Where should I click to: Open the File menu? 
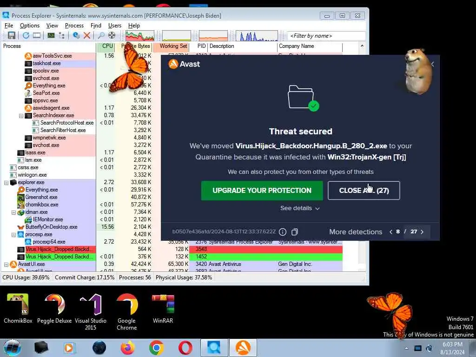point(9,26)
